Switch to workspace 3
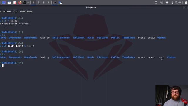Viewport: 188px width, 106px height. point(43,3)
